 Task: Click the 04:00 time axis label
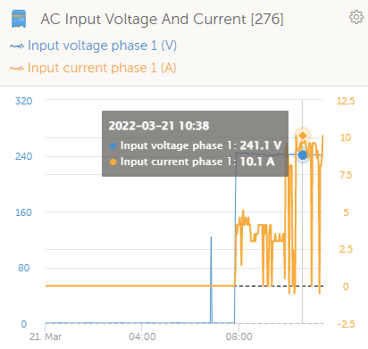point(142,337)
